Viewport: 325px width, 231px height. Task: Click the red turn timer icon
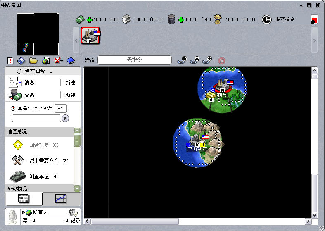(314, 19)
